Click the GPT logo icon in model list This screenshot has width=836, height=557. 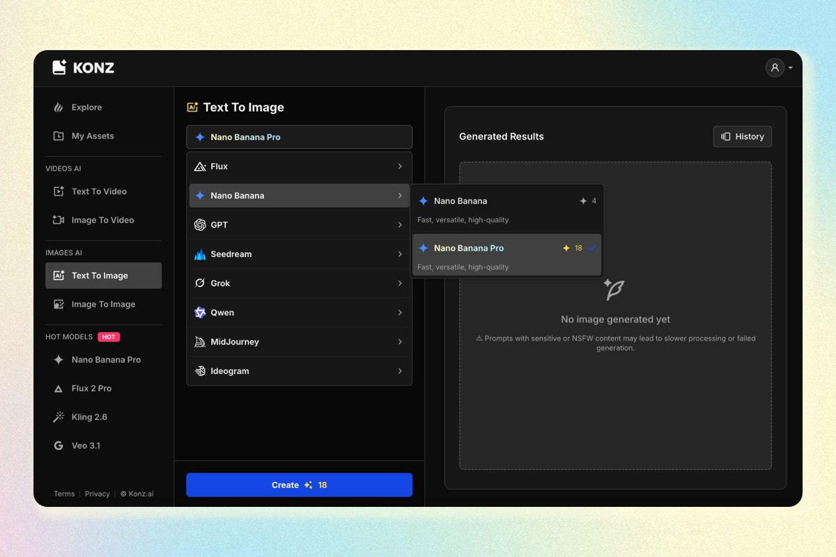pos(200,225)
